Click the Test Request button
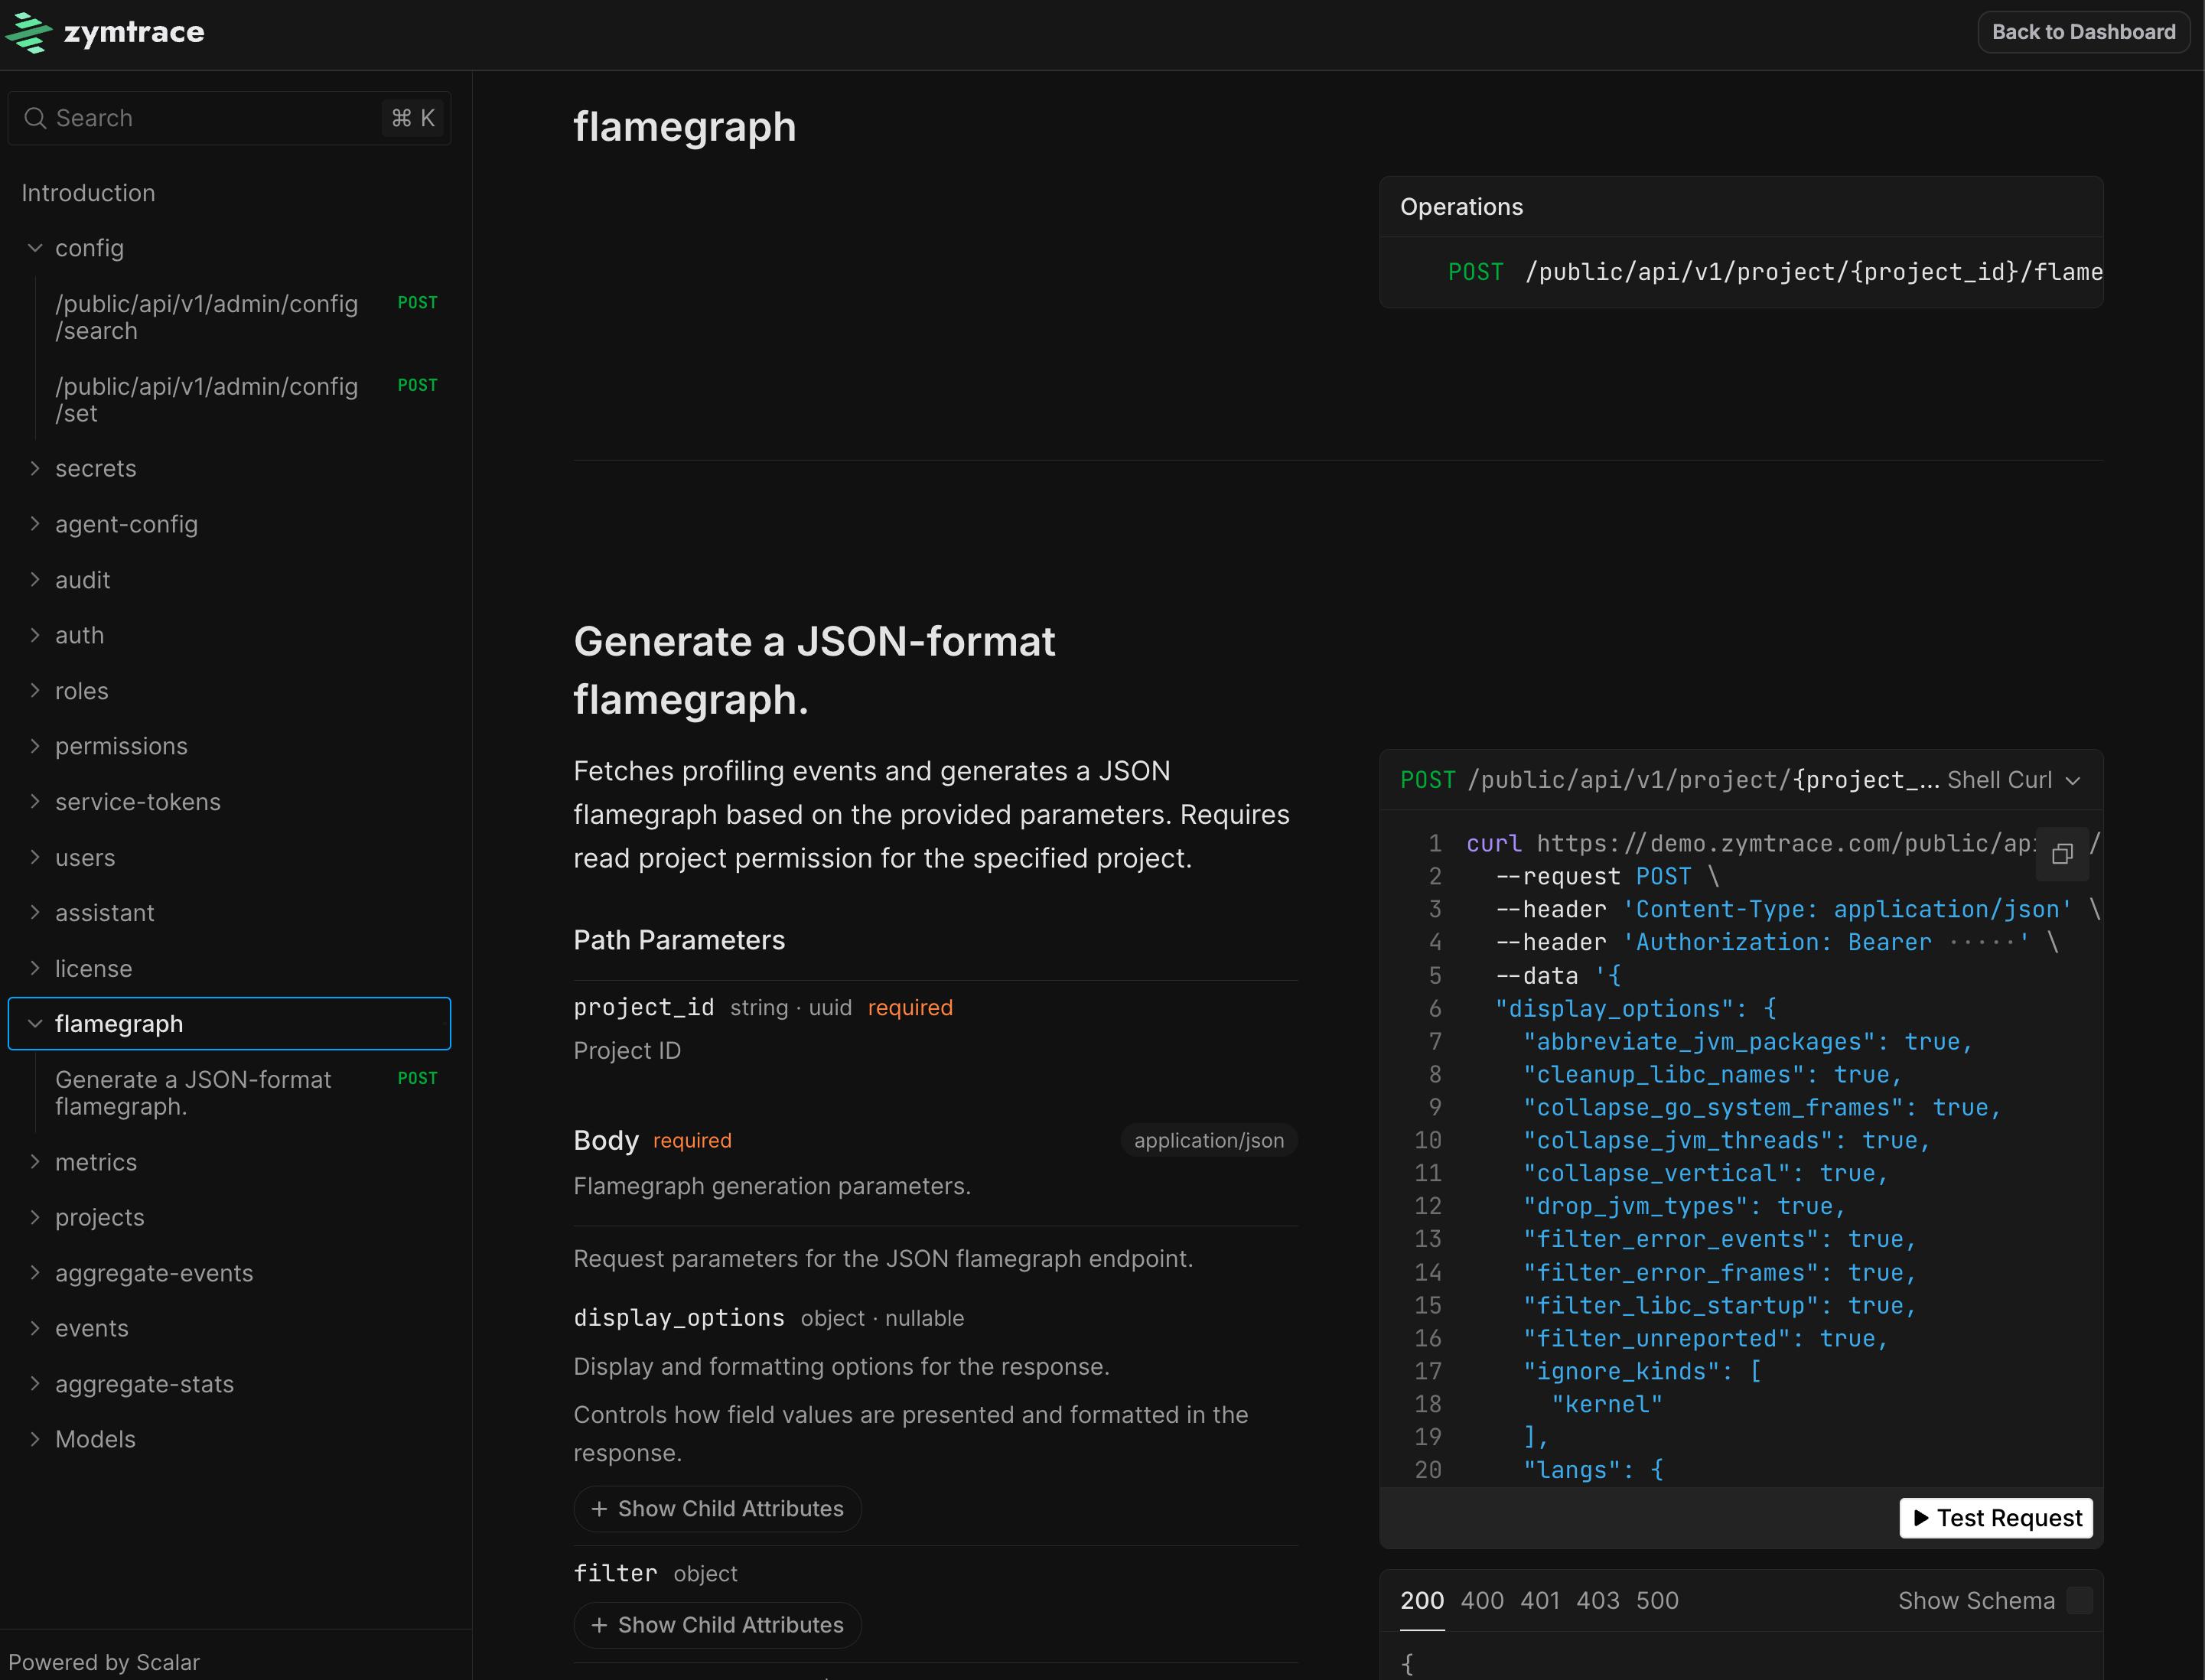The image size is (2205, 1680). click(x=1996, y=1518)
